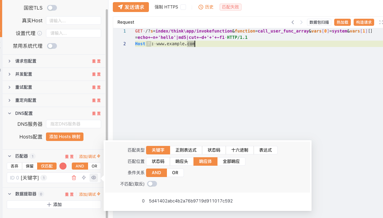Focus the 设置代理 input field

tap(74, 33)
